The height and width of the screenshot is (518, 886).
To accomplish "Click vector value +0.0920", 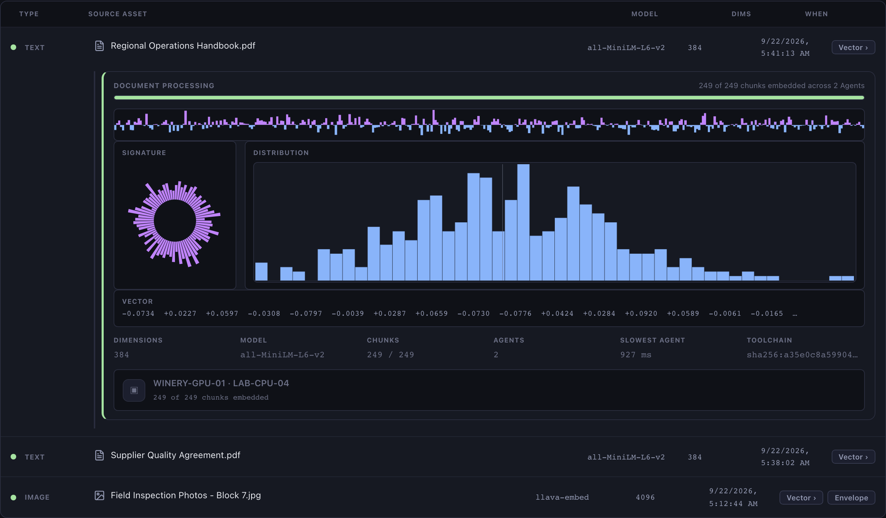I will pyautogui.click(x=641, y=313).
